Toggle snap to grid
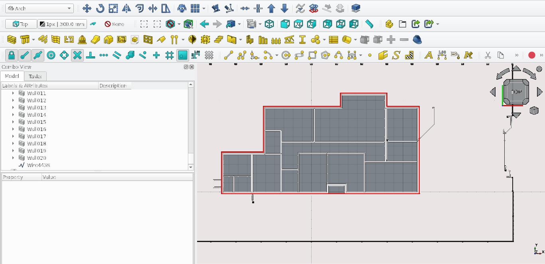545x264 pixels. tap(170, 55)
